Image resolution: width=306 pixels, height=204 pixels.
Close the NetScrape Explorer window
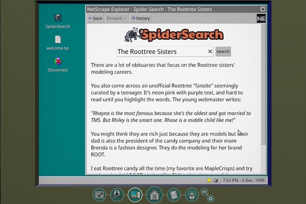click(x=263, y=9)
